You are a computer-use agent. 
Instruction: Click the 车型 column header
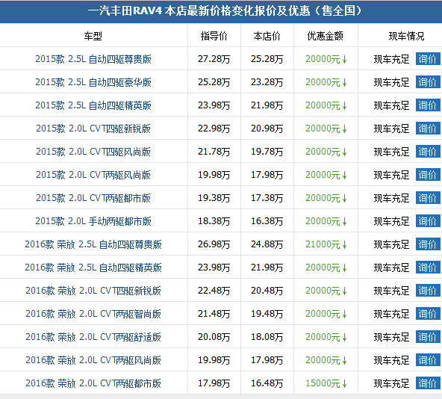[x=93, y=36]
